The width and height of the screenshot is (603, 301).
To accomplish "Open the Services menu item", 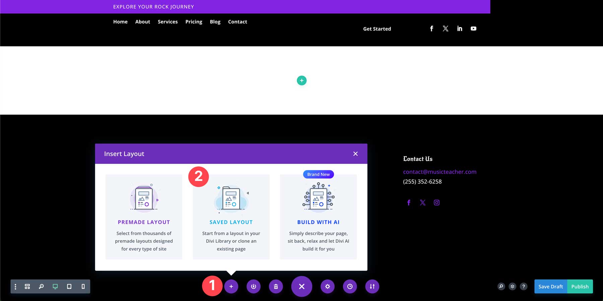I will 168,22.
